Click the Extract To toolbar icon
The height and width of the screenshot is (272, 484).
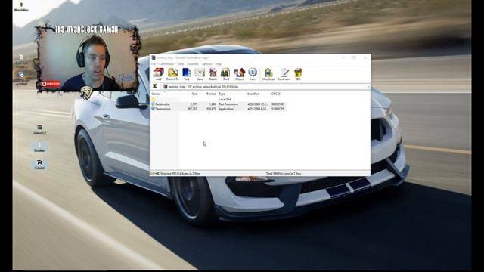[x=173, y=74]
